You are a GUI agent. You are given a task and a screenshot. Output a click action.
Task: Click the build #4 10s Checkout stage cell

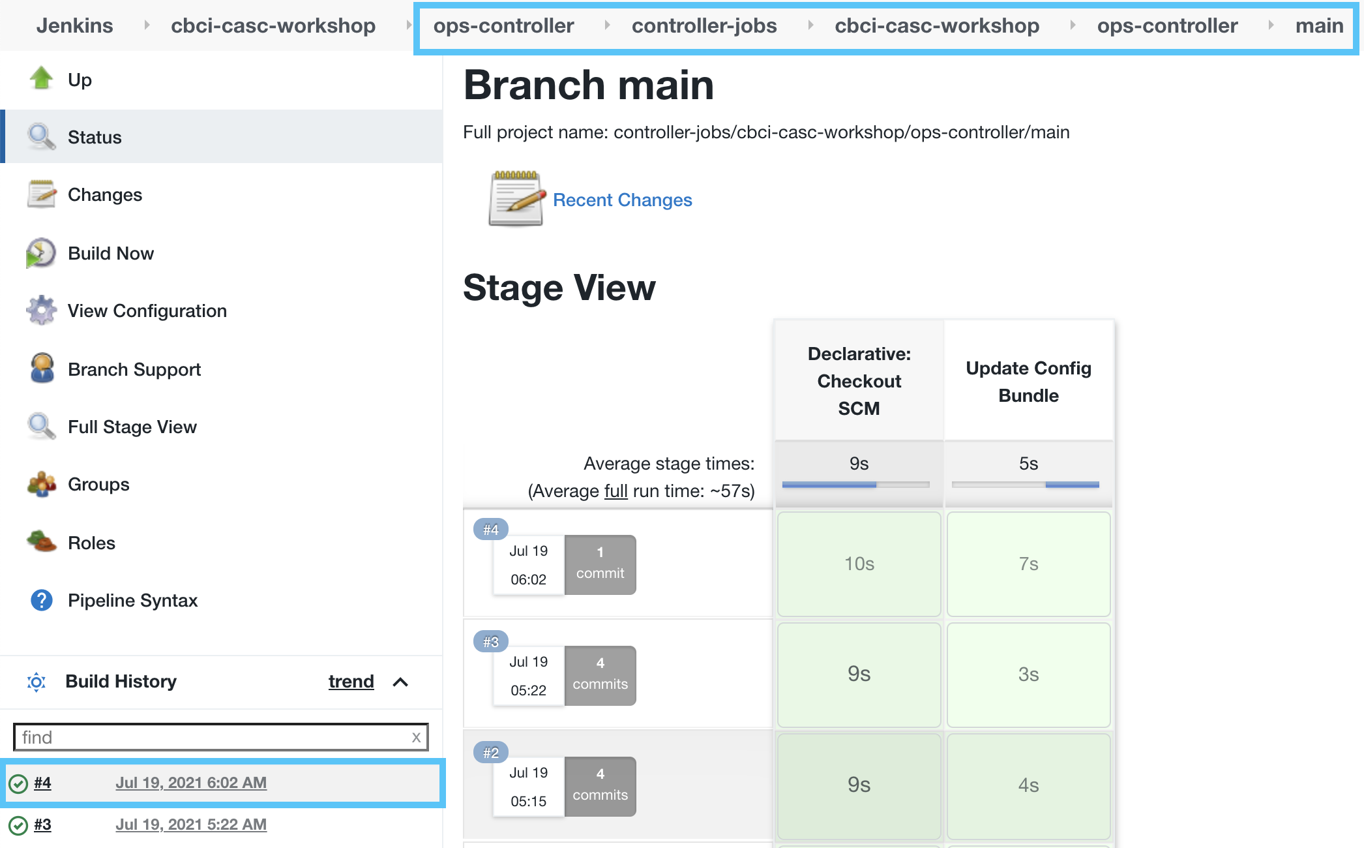click(859, 564)
